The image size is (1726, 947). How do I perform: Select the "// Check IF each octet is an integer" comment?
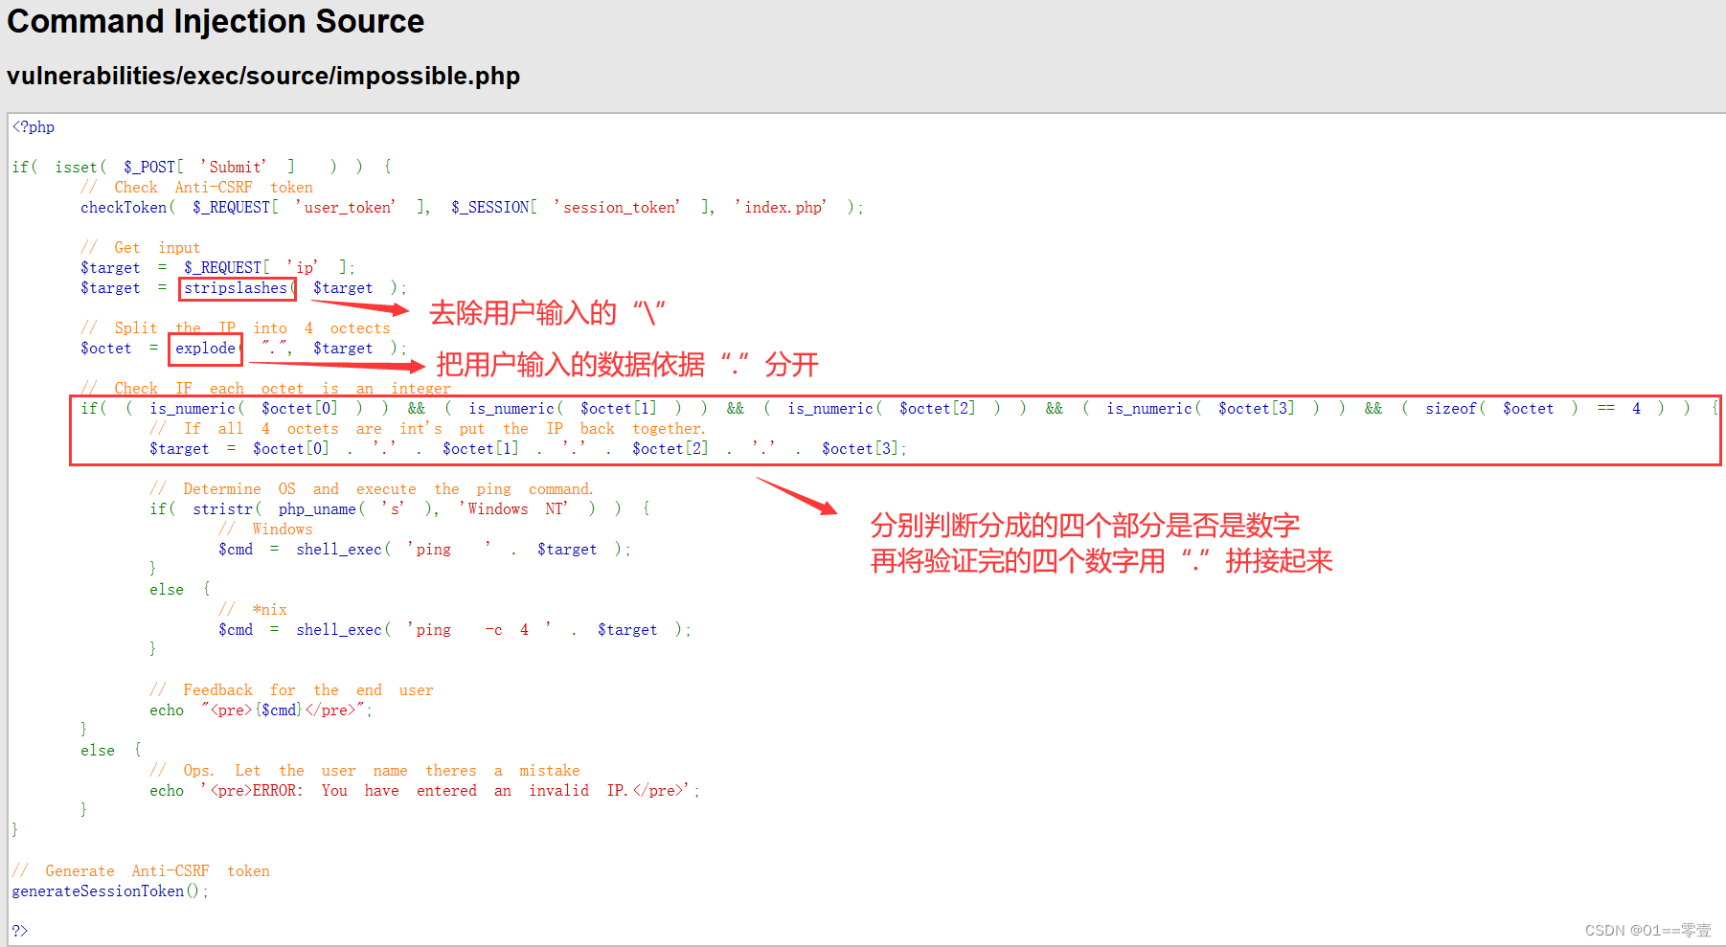click(265, 389)
